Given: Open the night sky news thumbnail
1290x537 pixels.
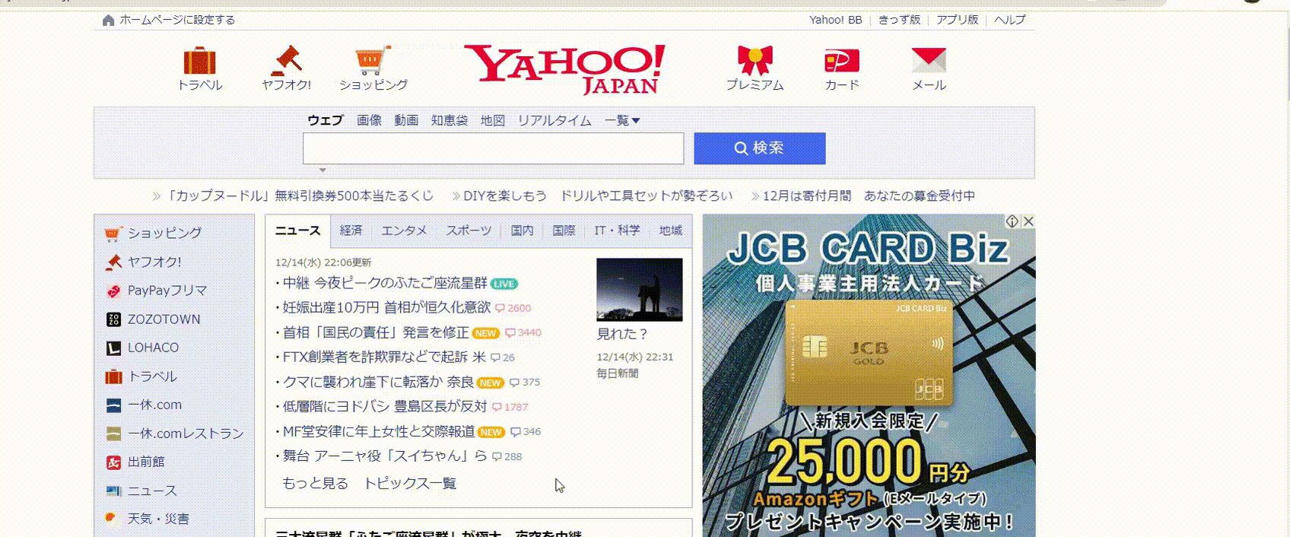Looking at the screenshot, I should (639, 290).
